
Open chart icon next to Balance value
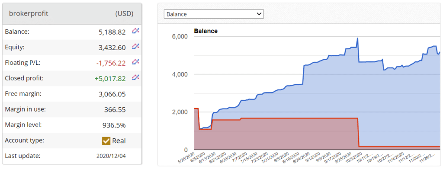tap(135, 31)
